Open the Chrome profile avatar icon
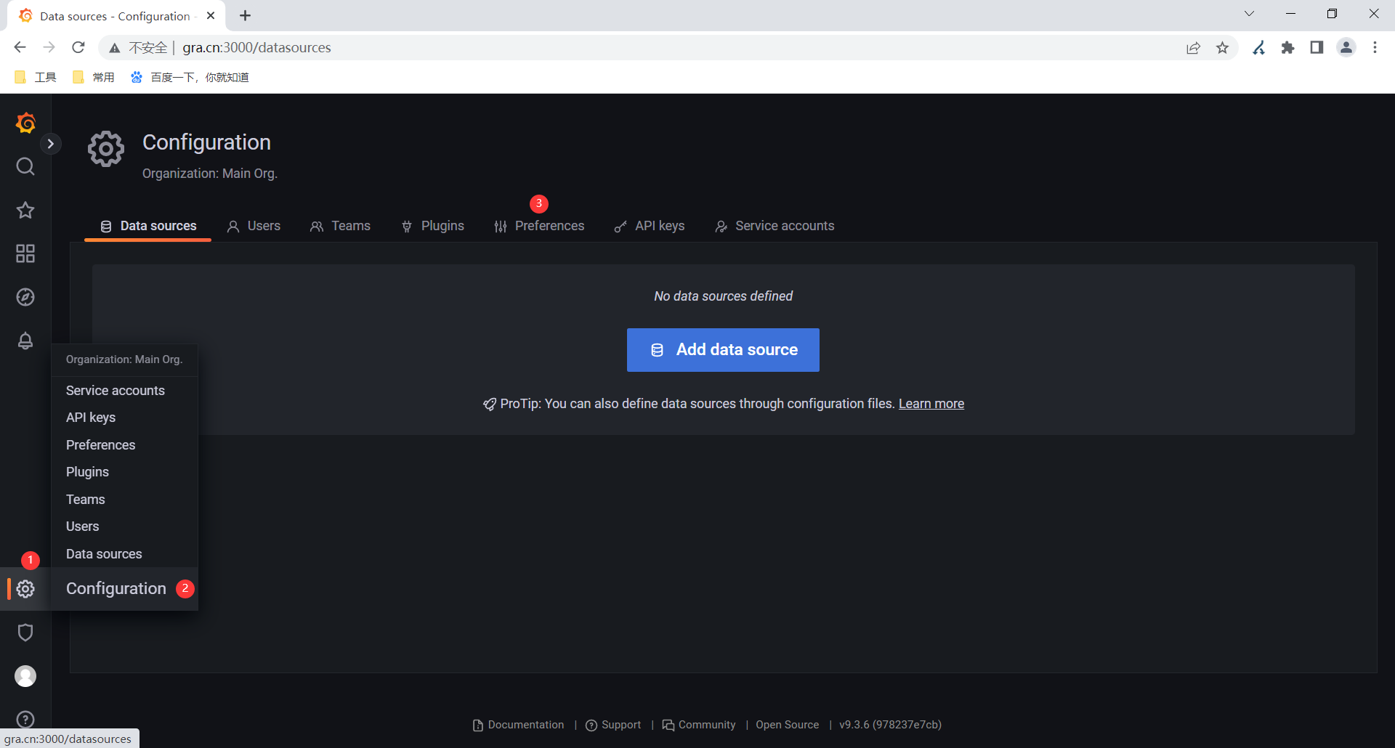1395x748 pixels. tap(1346, 48)
